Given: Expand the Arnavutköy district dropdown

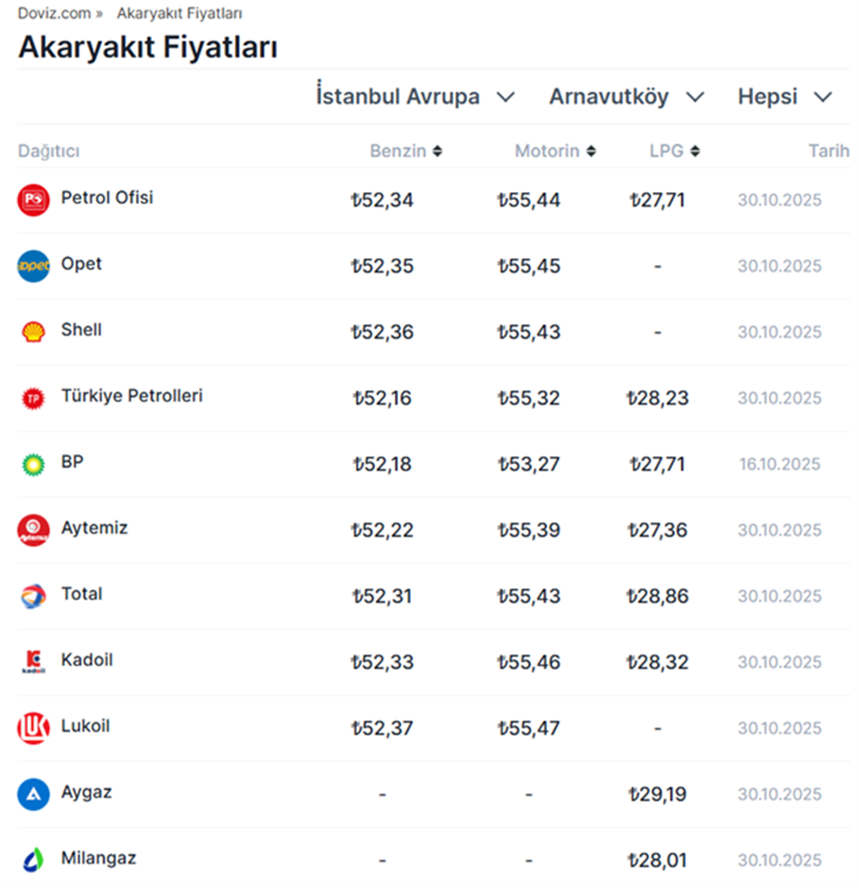Looking at the screenshot, I should coord(626,97).
